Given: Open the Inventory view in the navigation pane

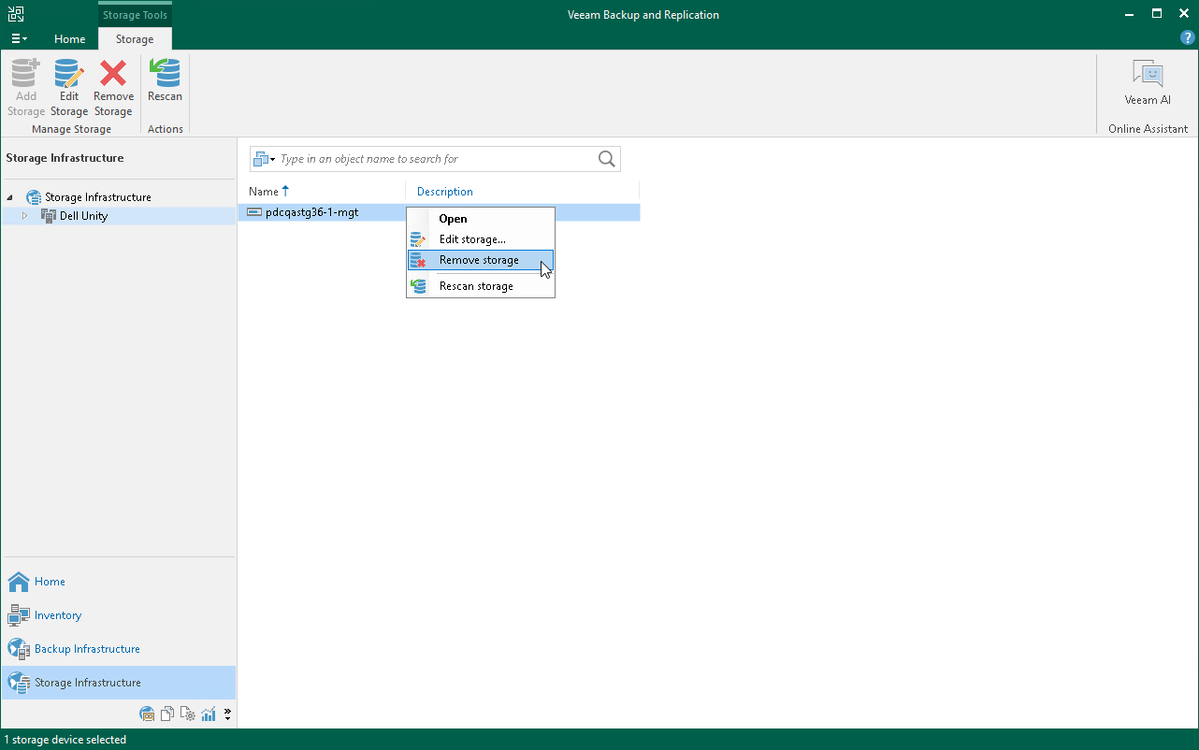Looking at the screenshot, I should coord(118,615).
